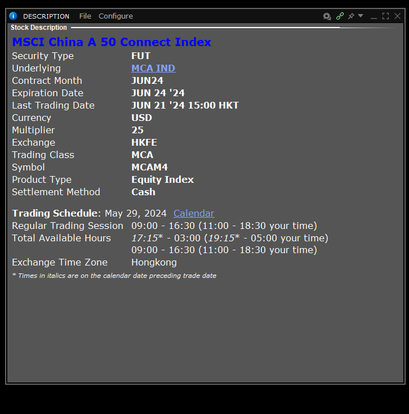Click the MSCI China A 50 Connect Index heading
The height and width of the screenshot is (414, 409).
(x=112, y=42)
